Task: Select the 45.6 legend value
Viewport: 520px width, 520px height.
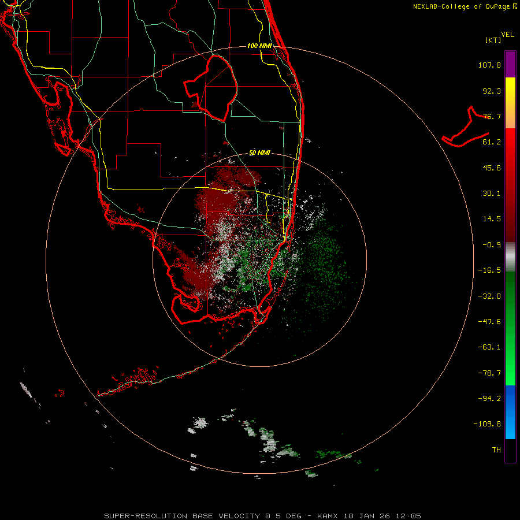Action: click(492, 168)
